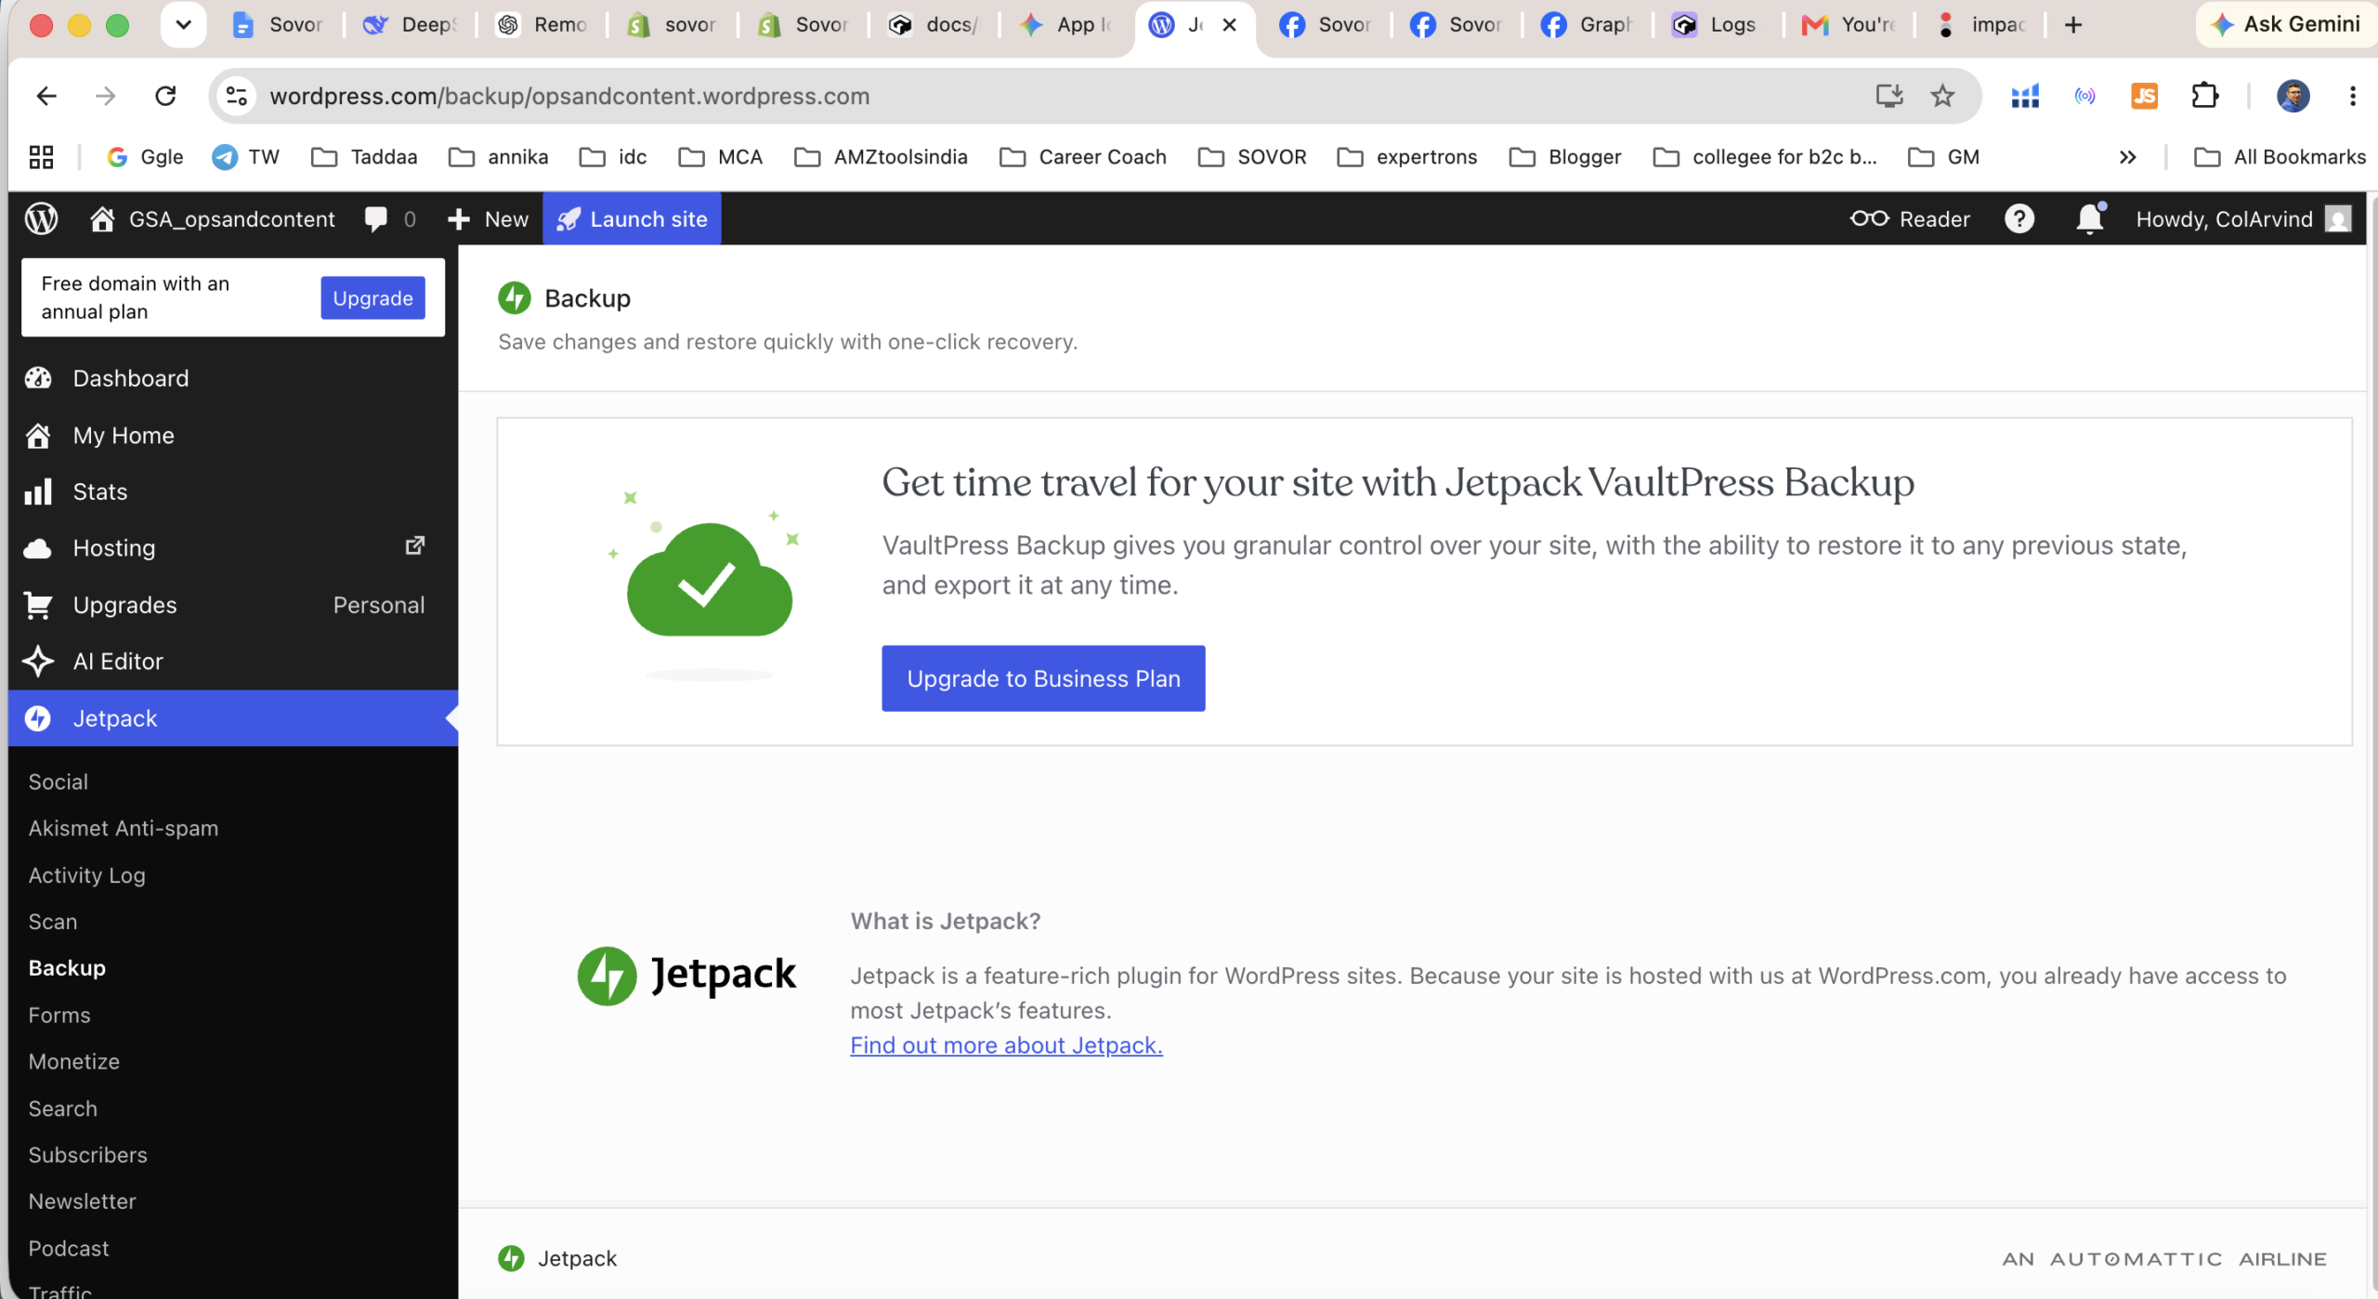Open the help question mark icon
Image resolution: width=2378 pixels, height=1299 pixels.
[2019, 219]
